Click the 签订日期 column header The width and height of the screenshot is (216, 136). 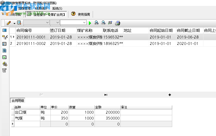click(63, 31)
